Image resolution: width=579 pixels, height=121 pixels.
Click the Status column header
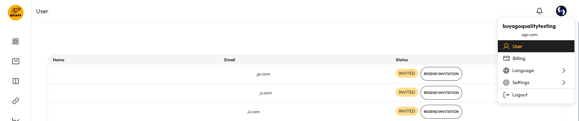point(402,60)
